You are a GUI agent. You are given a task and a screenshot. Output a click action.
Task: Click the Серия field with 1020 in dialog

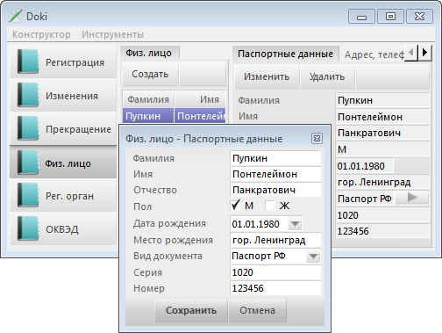275,272
